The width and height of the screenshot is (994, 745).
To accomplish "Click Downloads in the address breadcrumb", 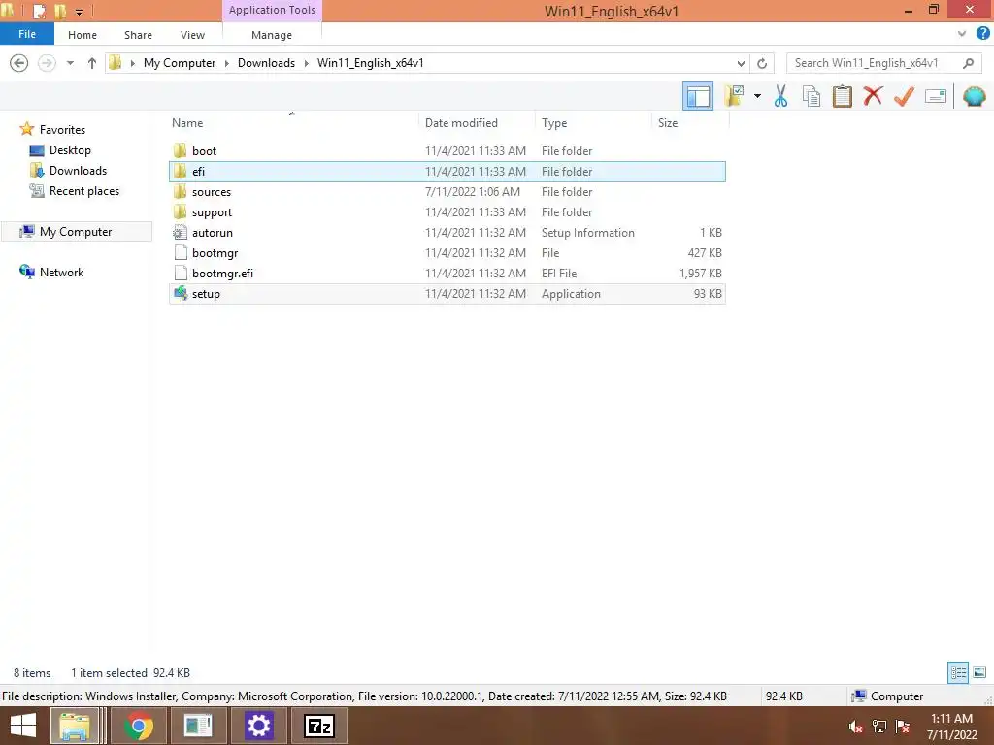I will (266, 63).
